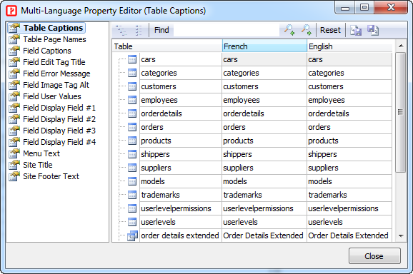Click the French column header
This screenshot has height=274, width=413.
pos(264,46)
